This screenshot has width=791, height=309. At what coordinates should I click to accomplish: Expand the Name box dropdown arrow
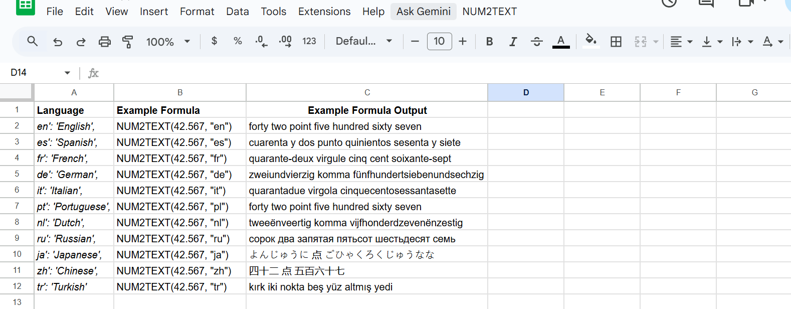tap(67, 73)
